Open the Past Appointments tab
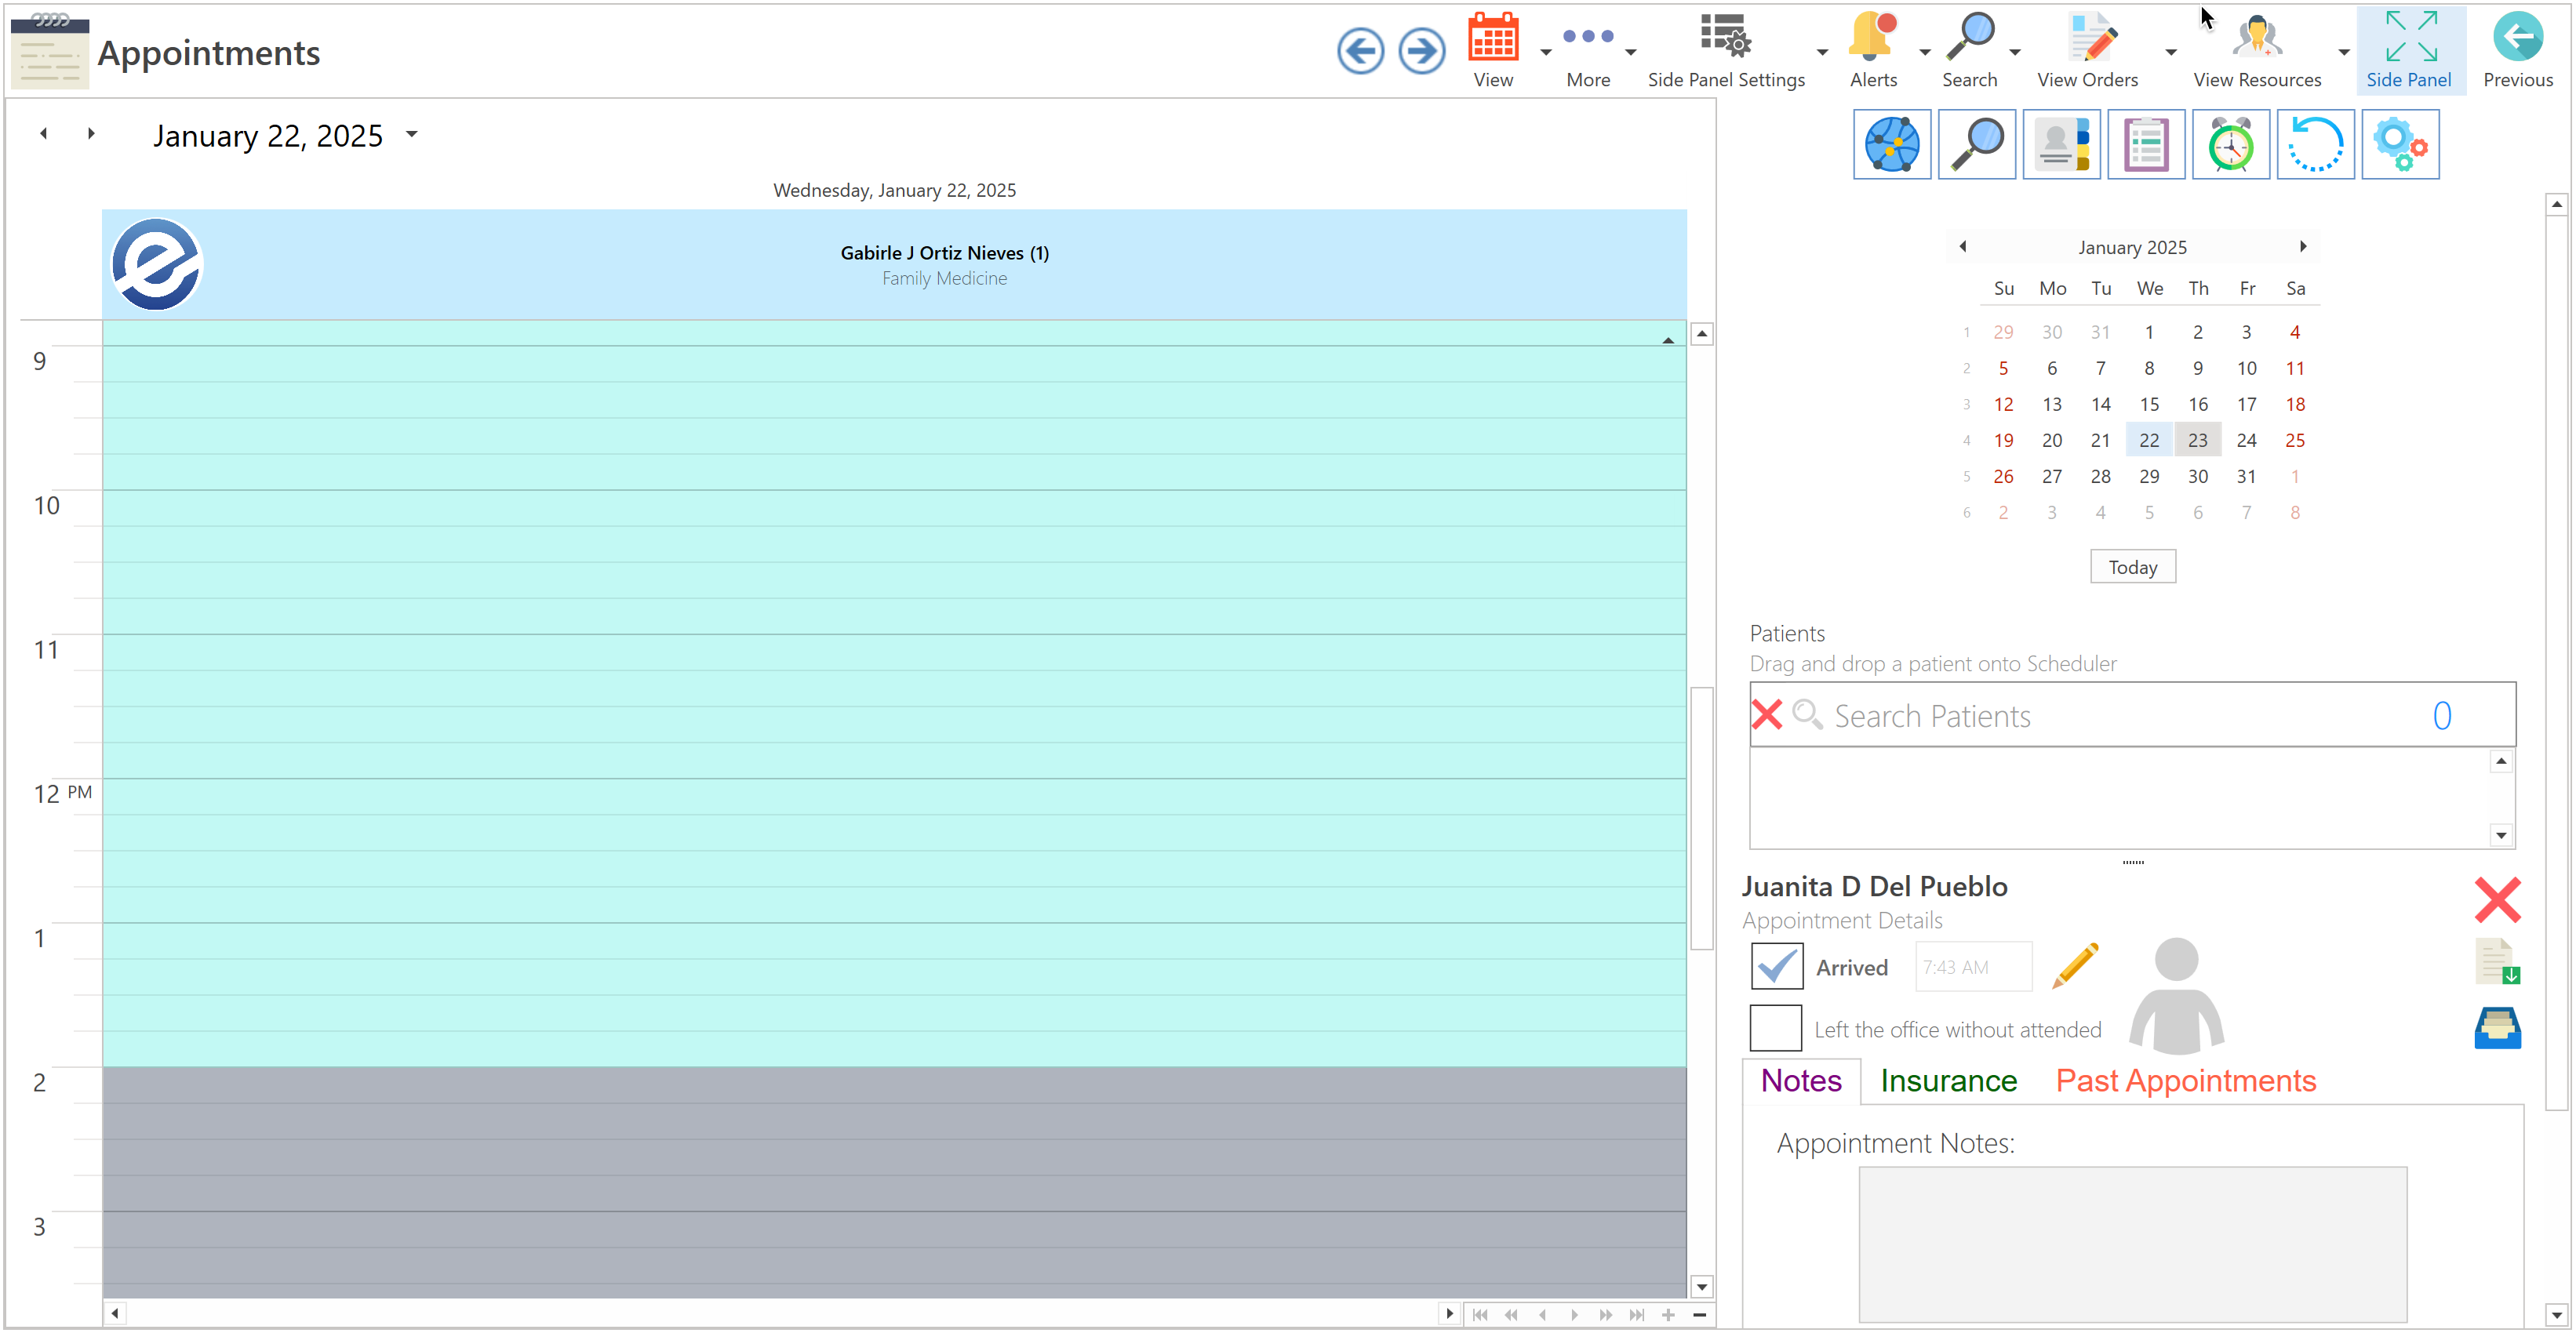 (x=2185, y=1081)
